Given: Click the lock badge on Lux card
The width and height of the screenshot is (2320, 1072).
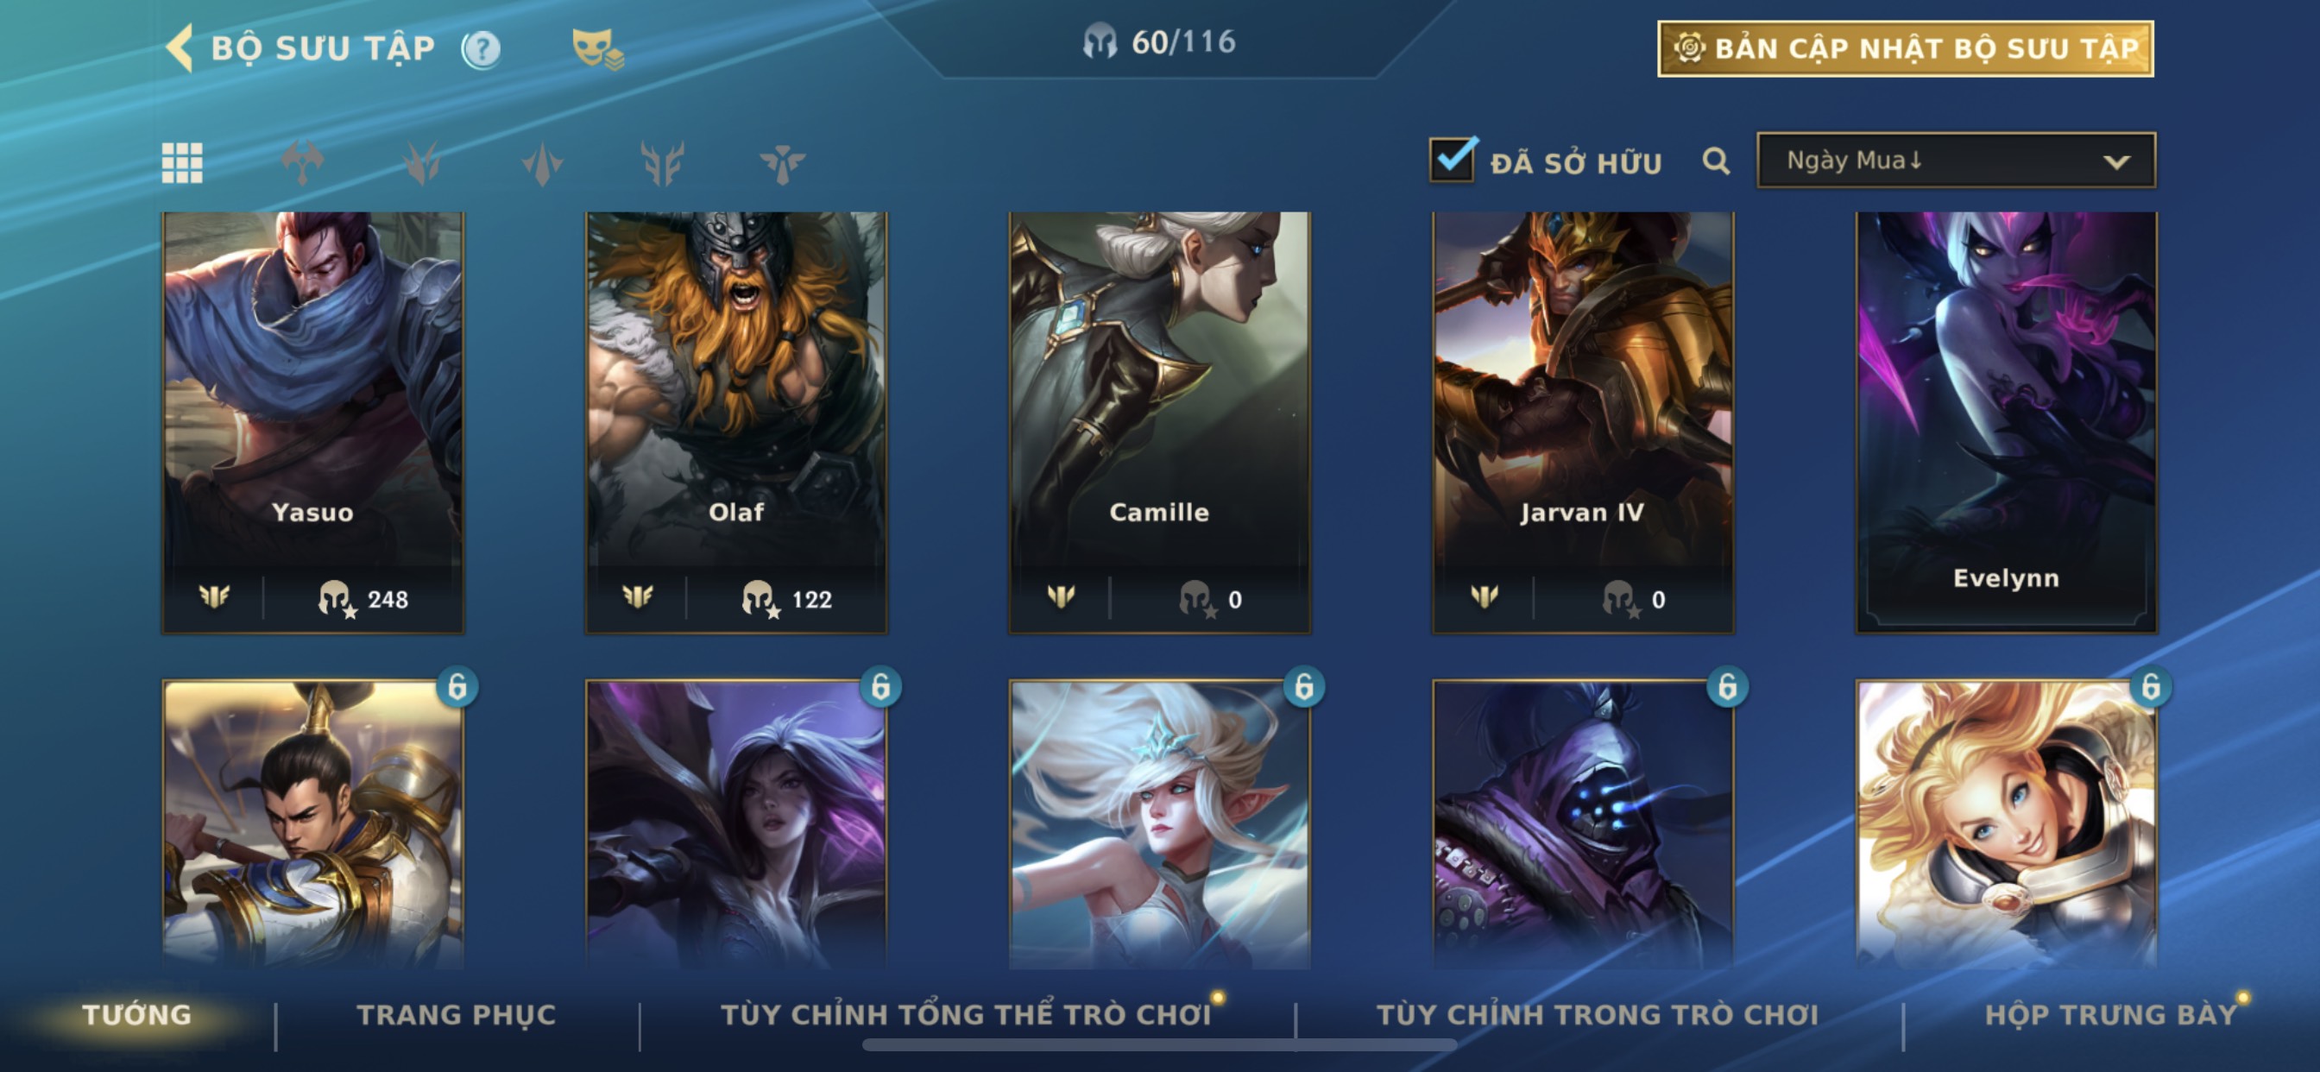Looking at the screenshot, I should (2151, 687).
